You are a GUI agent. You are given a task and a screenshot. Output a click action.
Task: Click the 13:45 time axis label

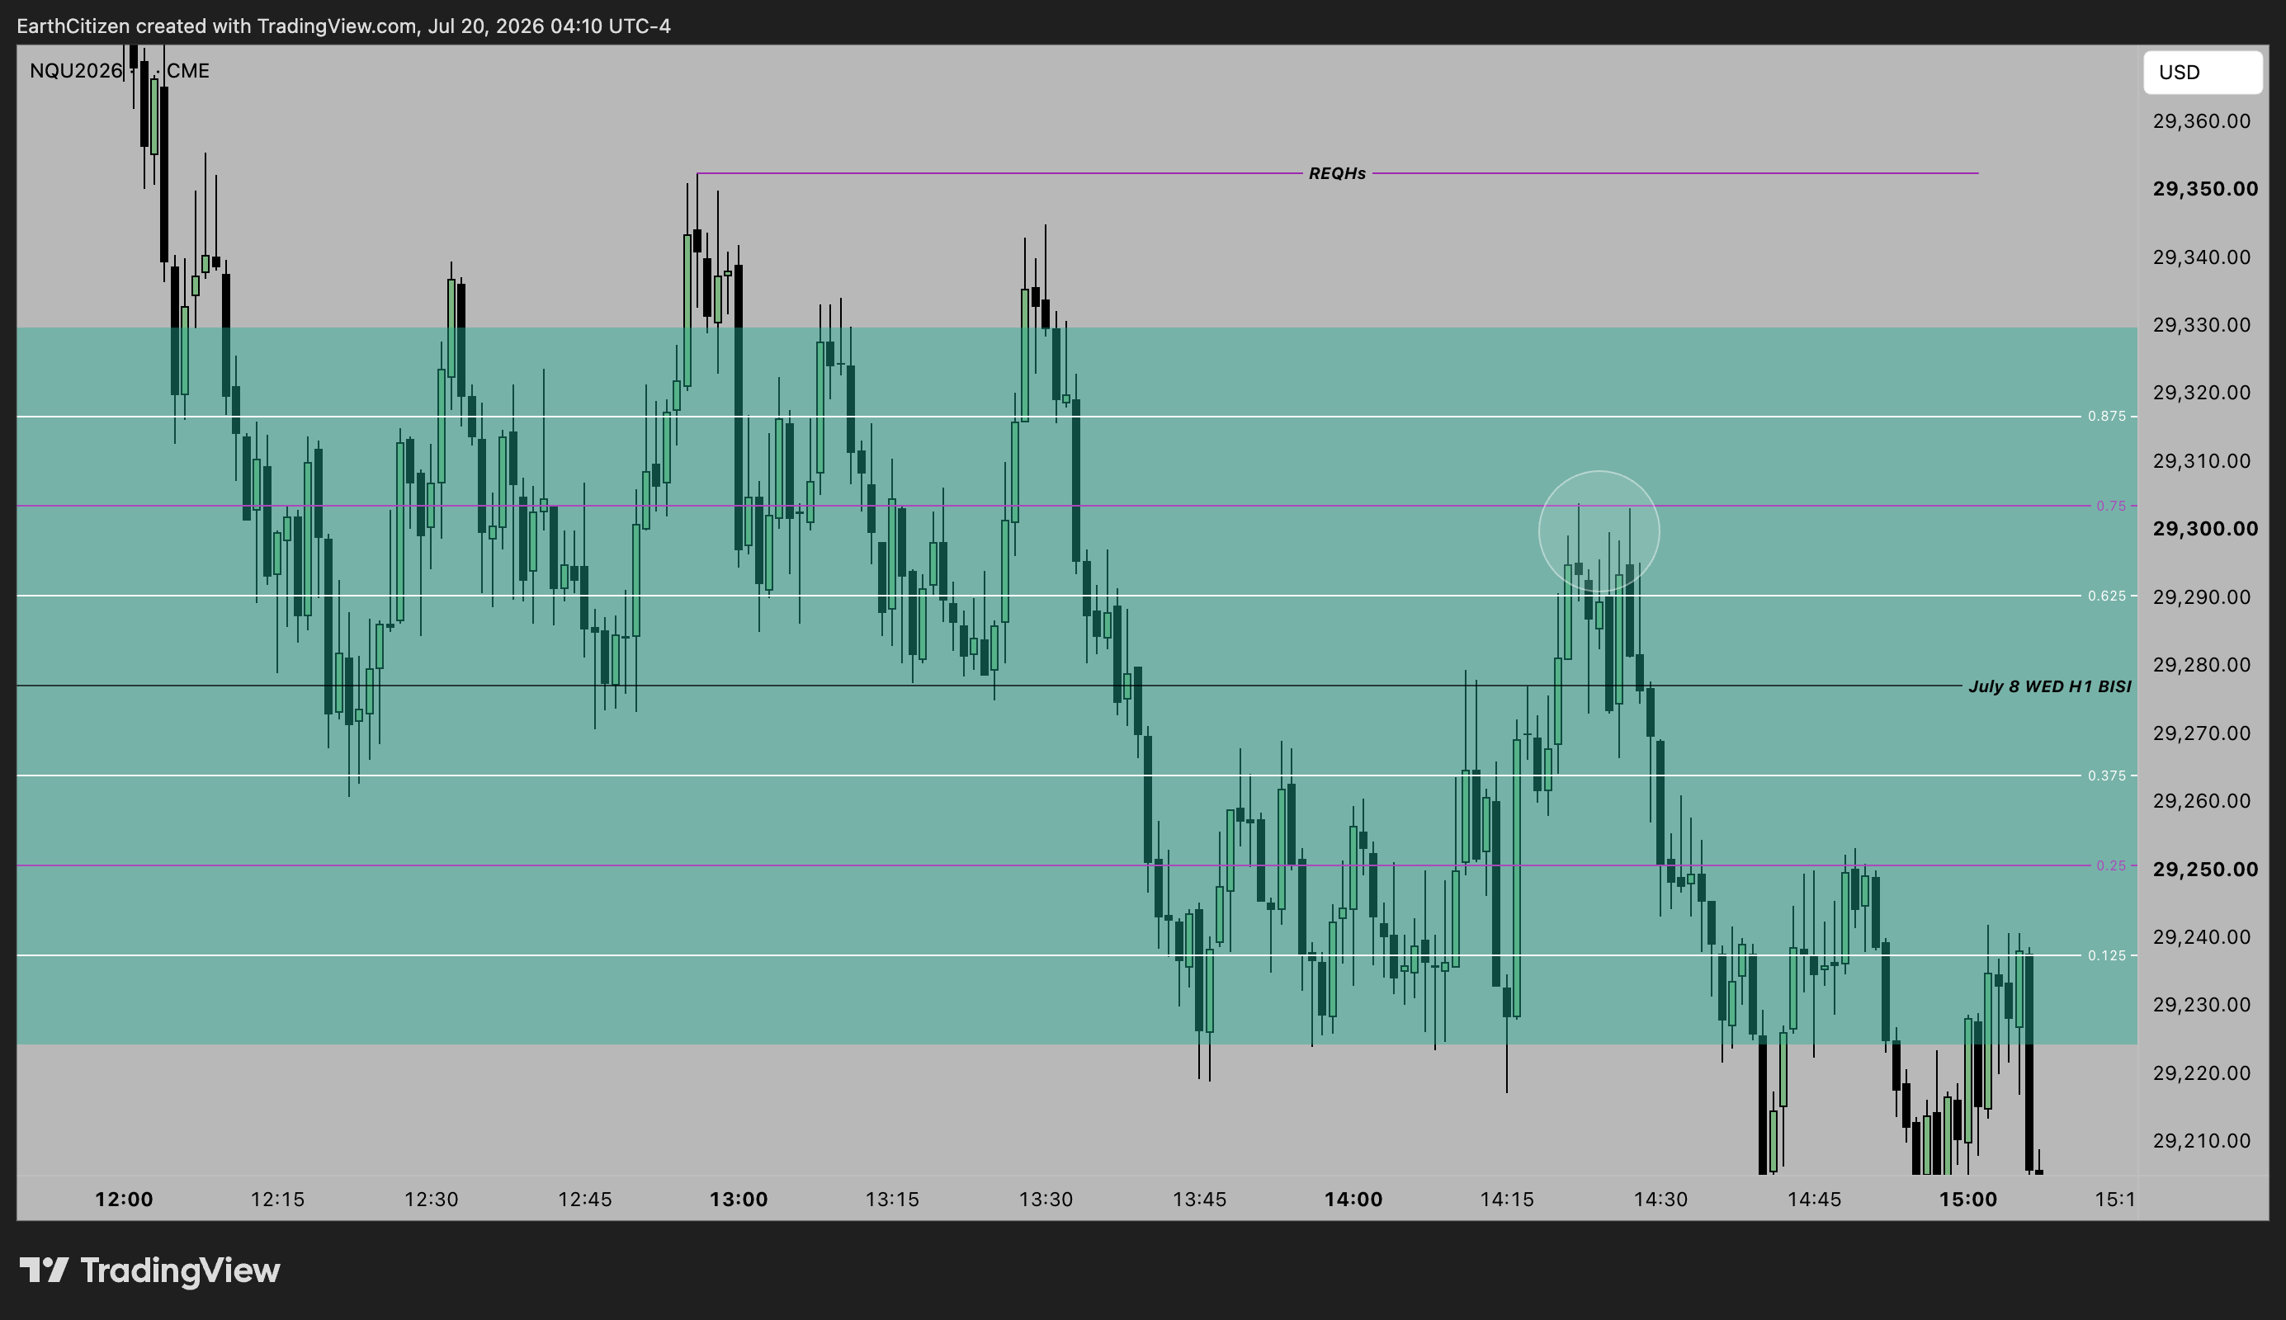[1199, 1200]
